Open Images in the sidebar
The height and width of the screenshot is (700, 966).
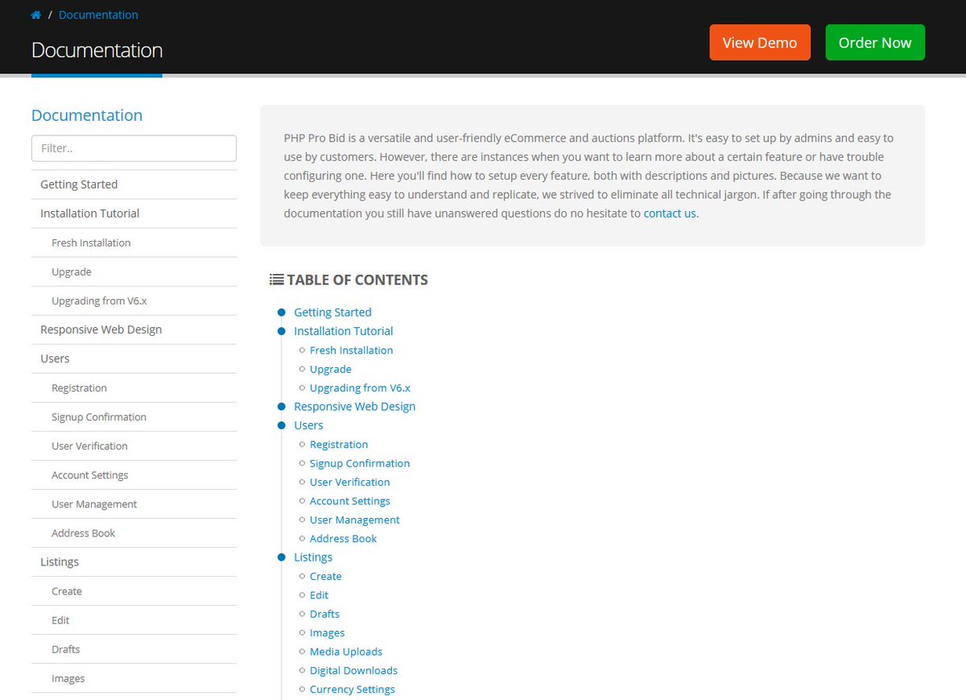coord(134,677)
